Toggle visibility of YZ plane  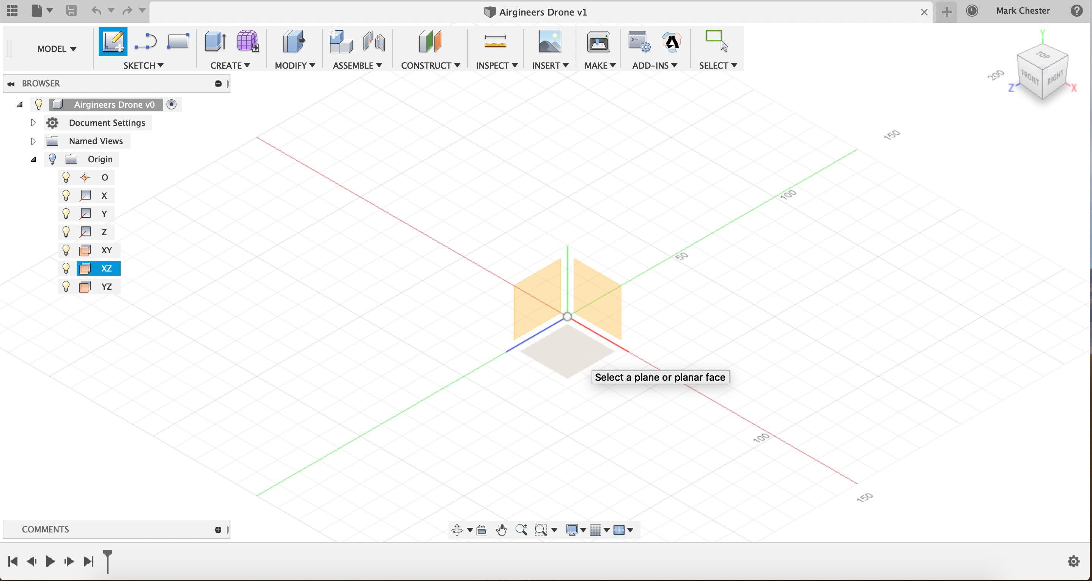point(66,286)
